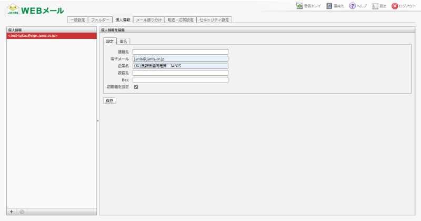Click the JANIS WEBメール logo
This screenshot has height=221, width=421.
pos(35,9)
